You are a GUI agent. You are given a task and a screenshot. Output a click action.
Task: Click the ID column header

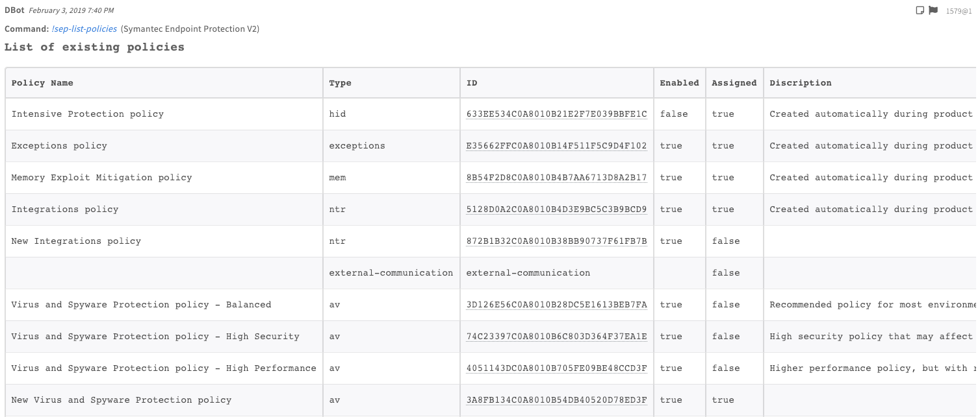point(471,82)
